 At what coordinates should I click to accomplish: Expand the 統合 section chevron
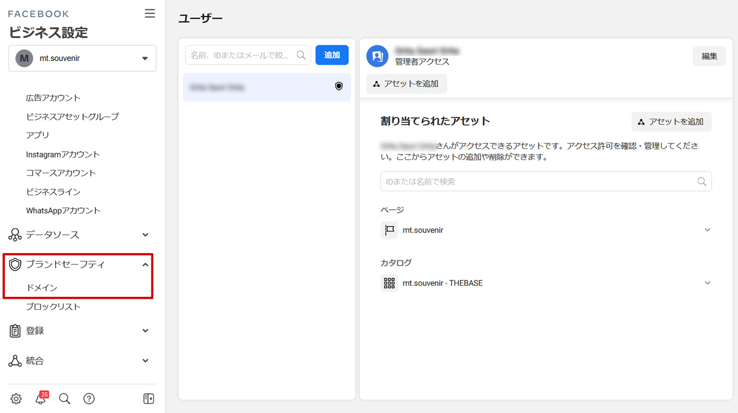pyautogui.click(x=146, y=361)
